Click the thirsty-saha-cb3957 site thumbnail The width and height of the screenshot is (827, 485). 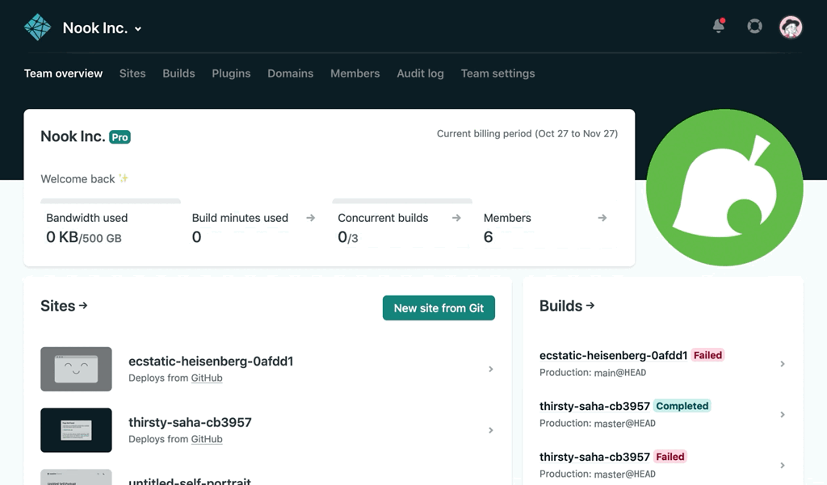[76, 430]
